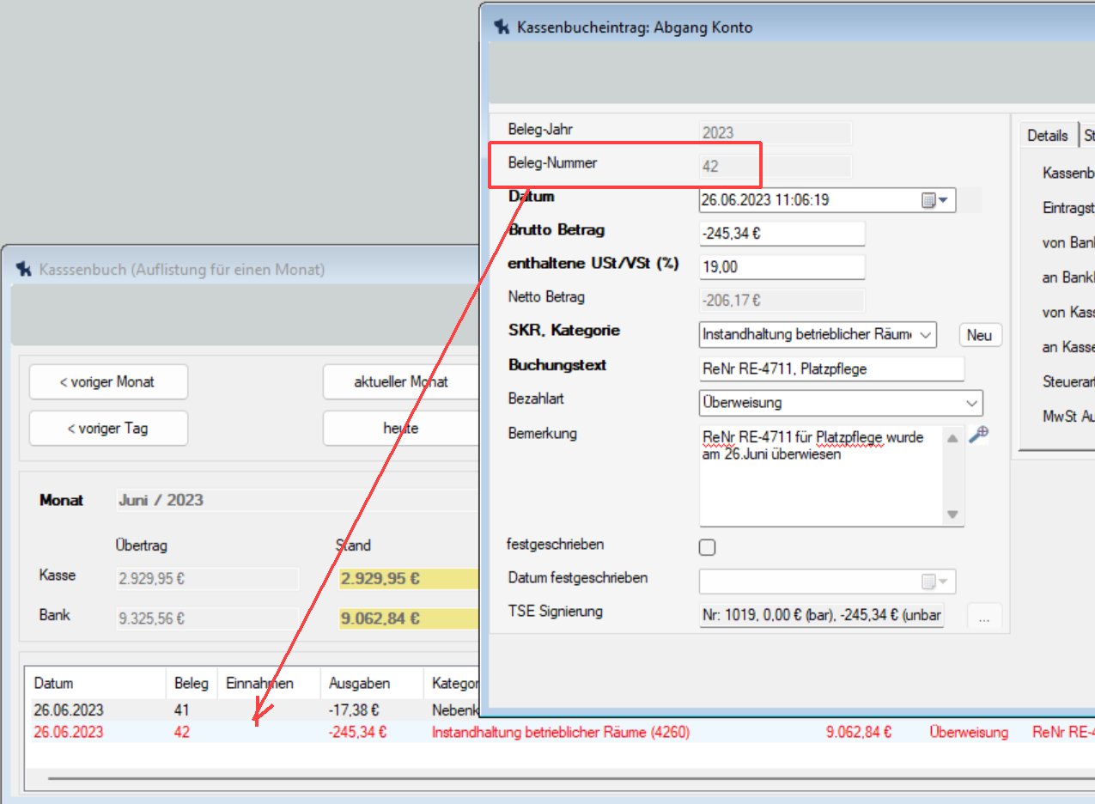The height and width of the screenshot is (804, 1095).
Task: Go to previous month with voriger Monat
Action: 108,382
